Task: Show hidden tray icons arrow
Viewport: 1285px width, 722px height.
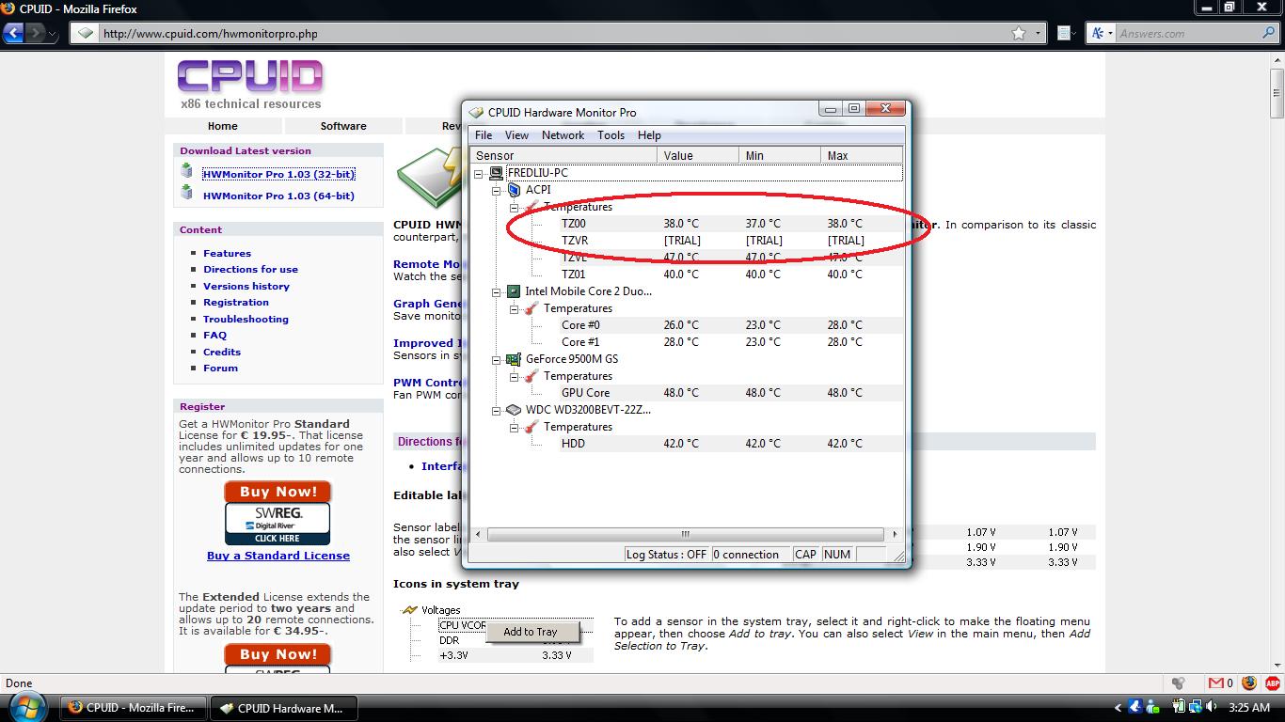Action: 1118,707
